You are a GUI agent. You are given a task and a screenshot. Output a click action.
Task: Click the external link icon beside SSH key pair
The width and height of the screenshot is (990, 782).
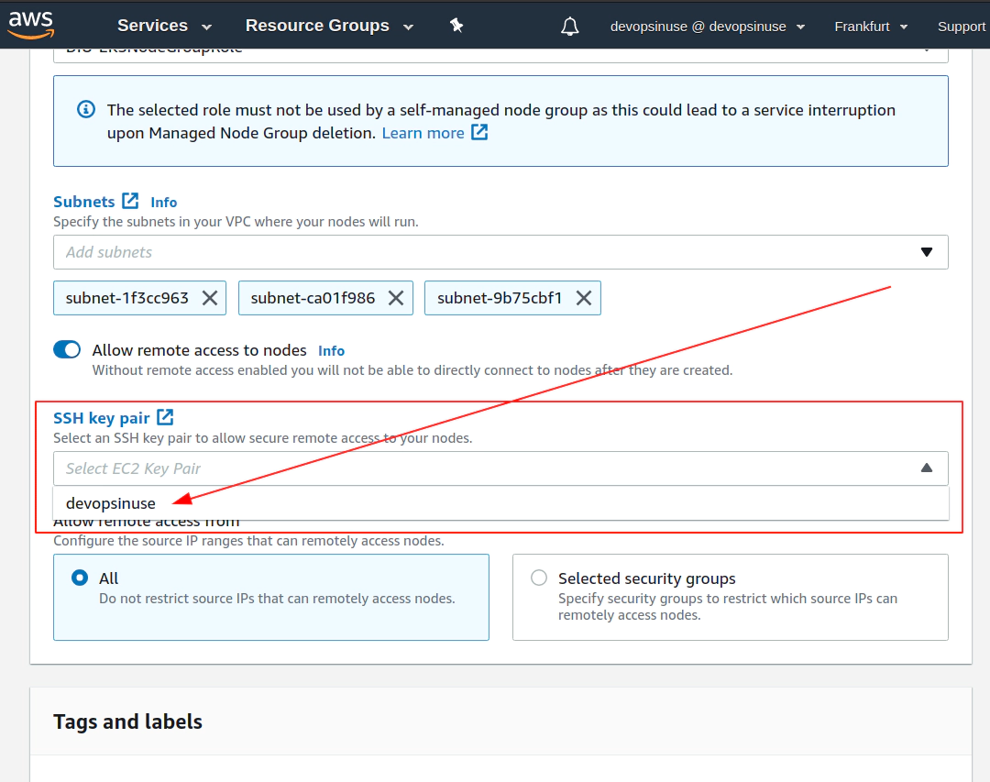point(165,417)
